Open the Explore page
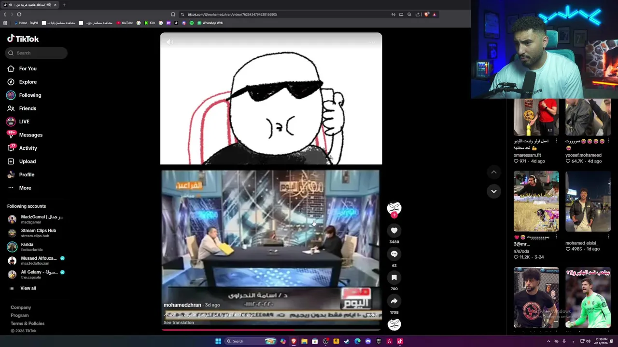This screenshot has height=347, width=618. (x=22, y=82)
